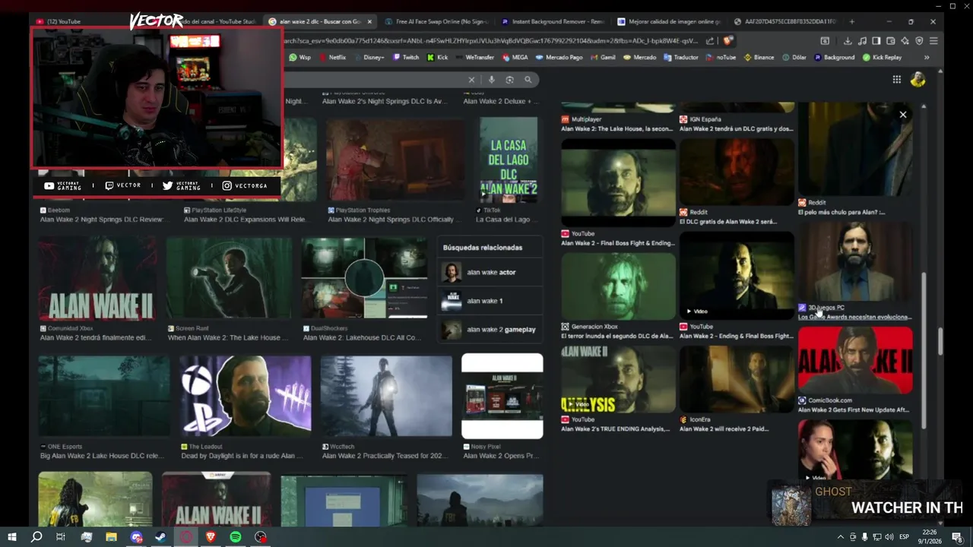Viewport: 973px width, 547px height.
Task: Open the Traductor bookmark
Action: [x=680, y=57]
